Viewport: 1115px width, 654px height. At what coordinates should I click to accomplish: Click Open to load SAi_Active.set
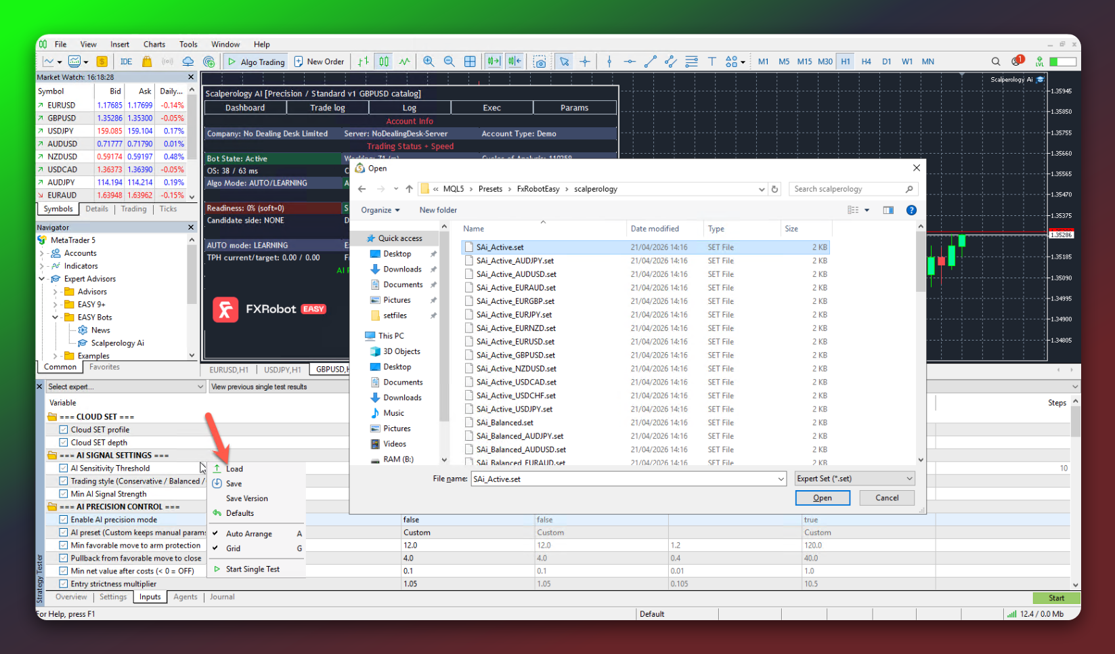pos(822,498)
